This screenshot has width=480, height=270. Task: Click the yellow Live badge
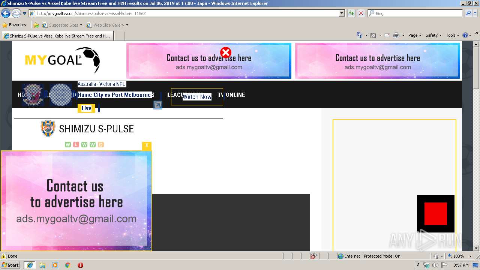click(86, 108)
